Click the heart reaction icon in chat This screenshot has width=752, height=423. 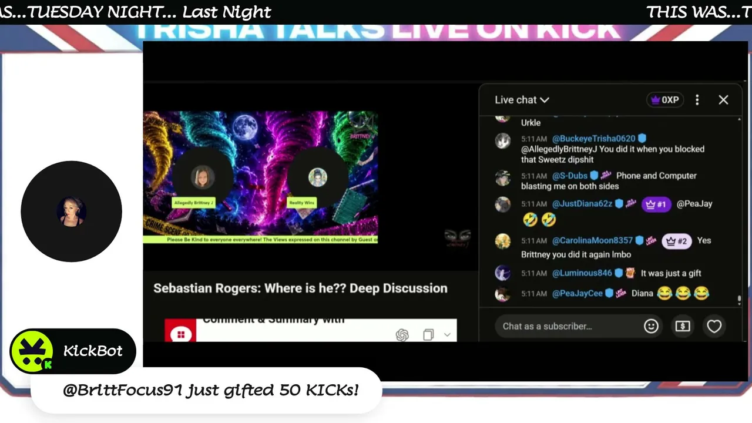pos(714,326)
